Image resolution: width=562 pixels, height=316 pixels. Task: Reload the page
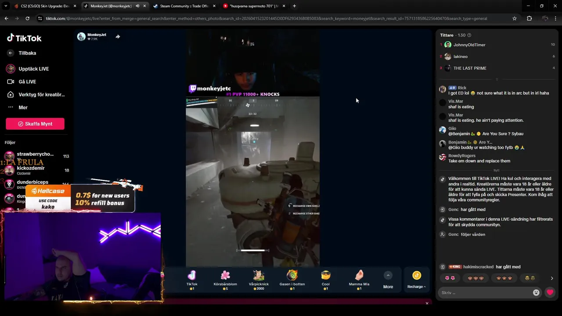[x=27, y=18]
